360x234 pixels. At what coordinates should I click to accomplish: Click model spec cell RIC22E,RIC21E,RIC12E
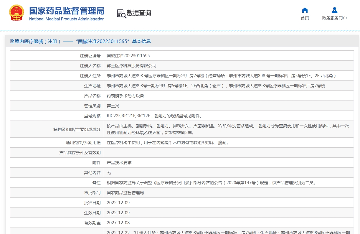click(229, 116)
